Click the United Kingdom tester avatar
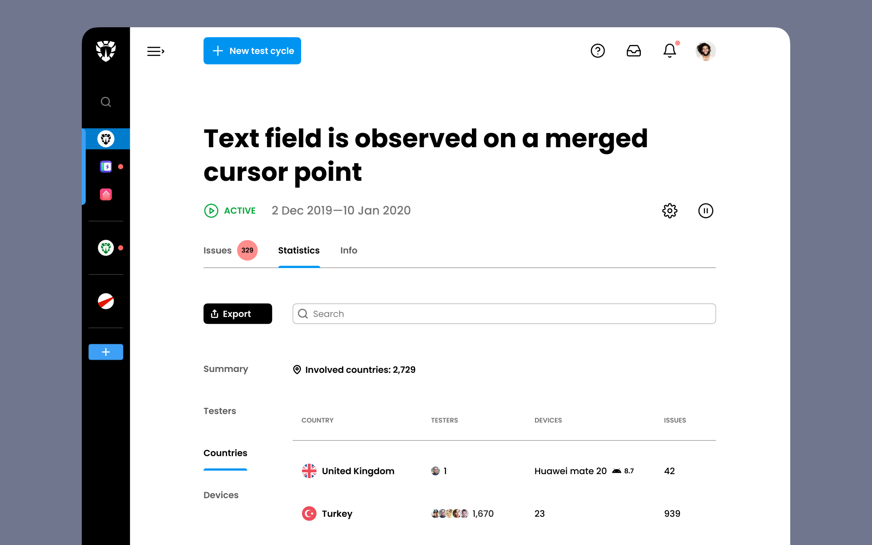The image size is (872, 545). pos(435,471)
